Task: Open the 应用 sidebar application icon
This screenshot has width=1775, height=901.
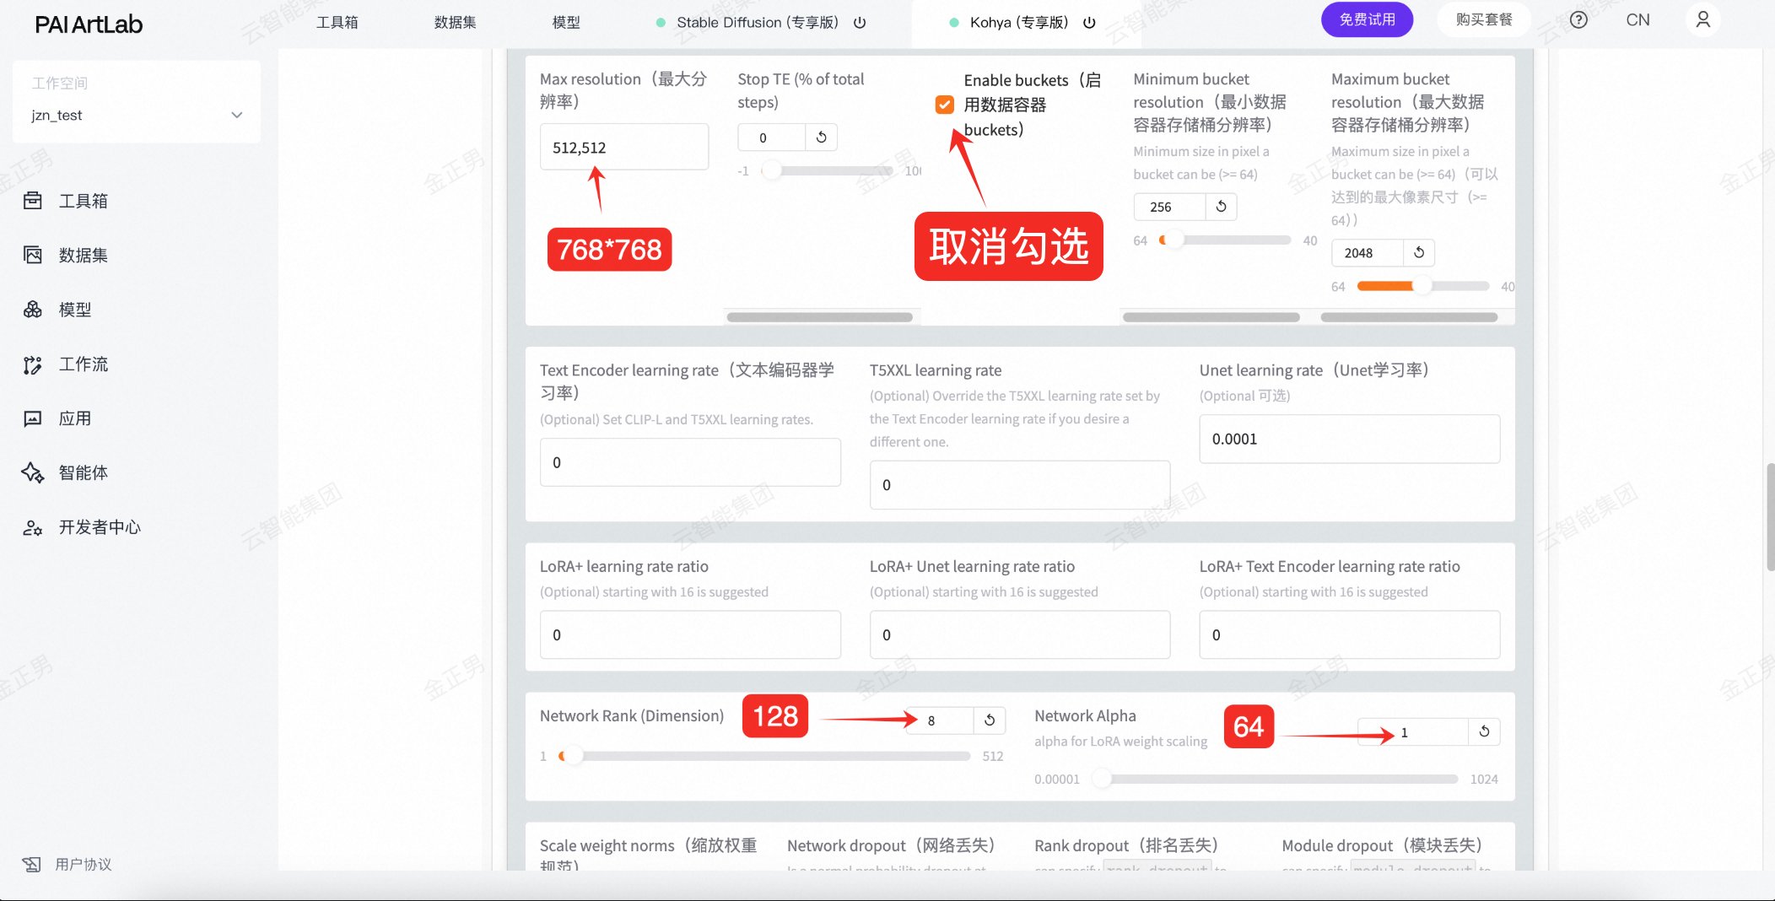Action: tap(33, 418)
